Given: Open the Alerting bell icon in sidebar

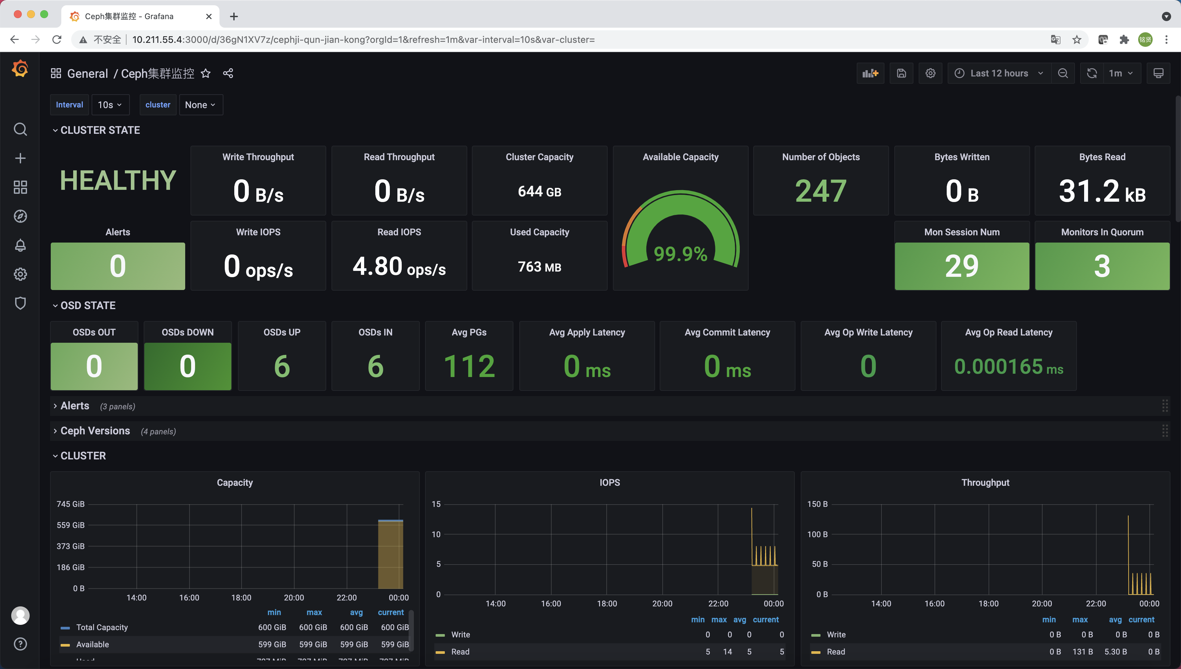Looking at the screenshot, I should [x=20, y=246].
